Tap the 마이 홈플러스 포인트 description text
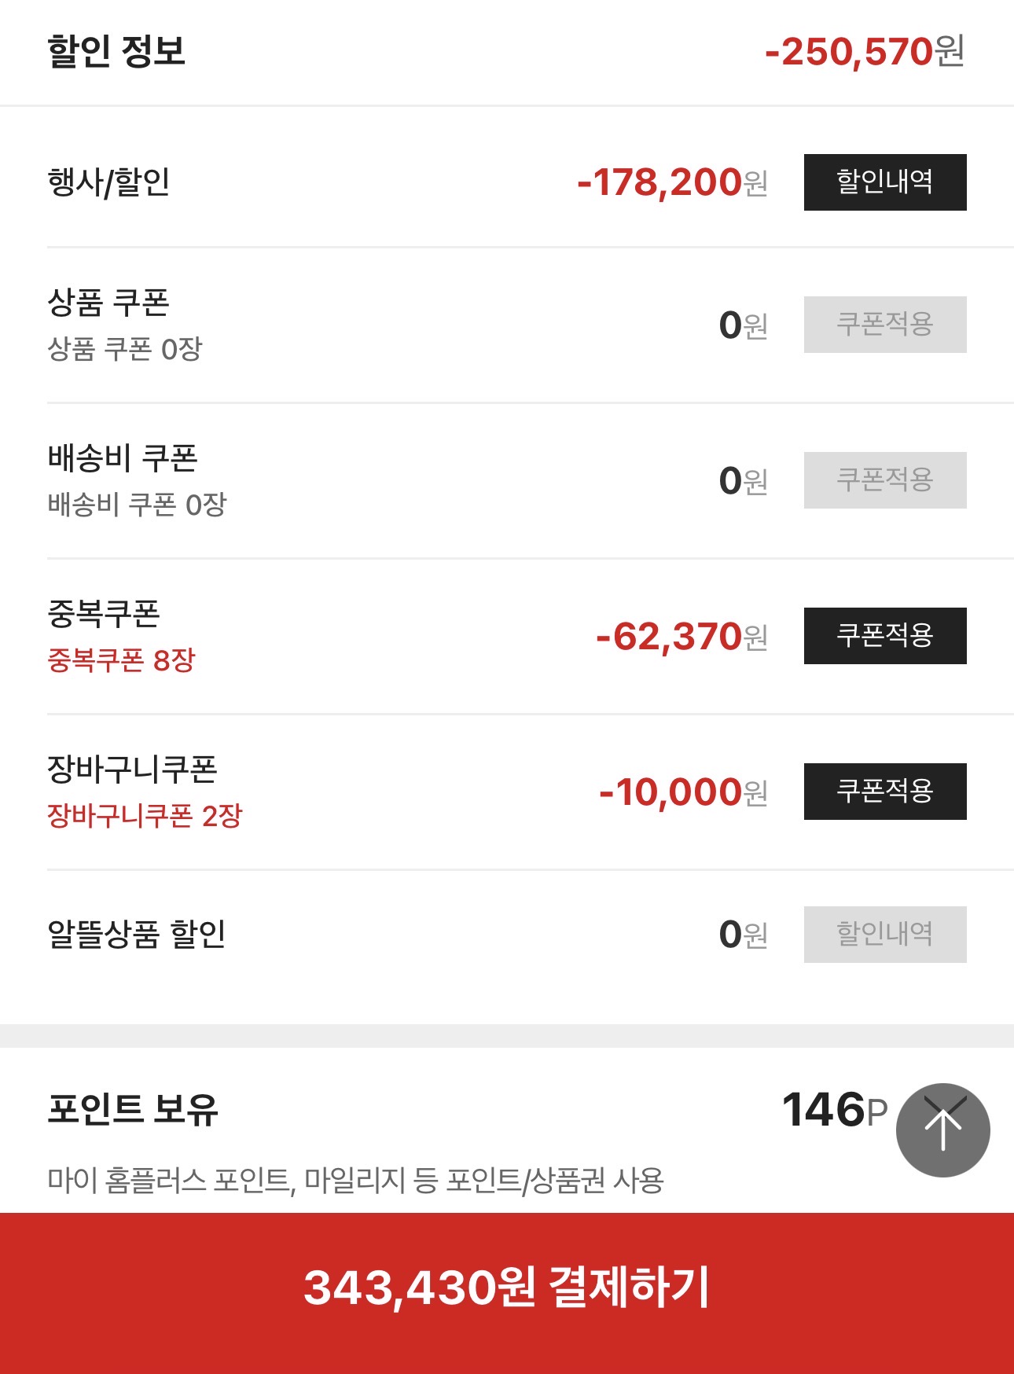Image resolution: width=1014 pixels, height=1374 pixels. pos(355,1181)
